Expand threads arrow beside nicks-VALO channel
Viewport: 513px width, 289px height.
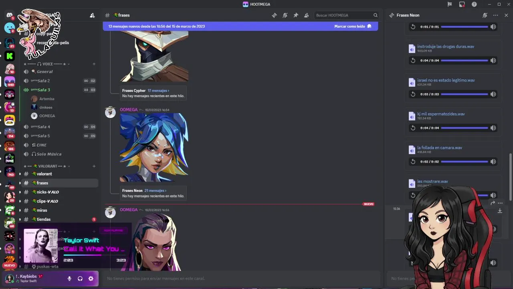pyautogui.click(x=20, y=192)
